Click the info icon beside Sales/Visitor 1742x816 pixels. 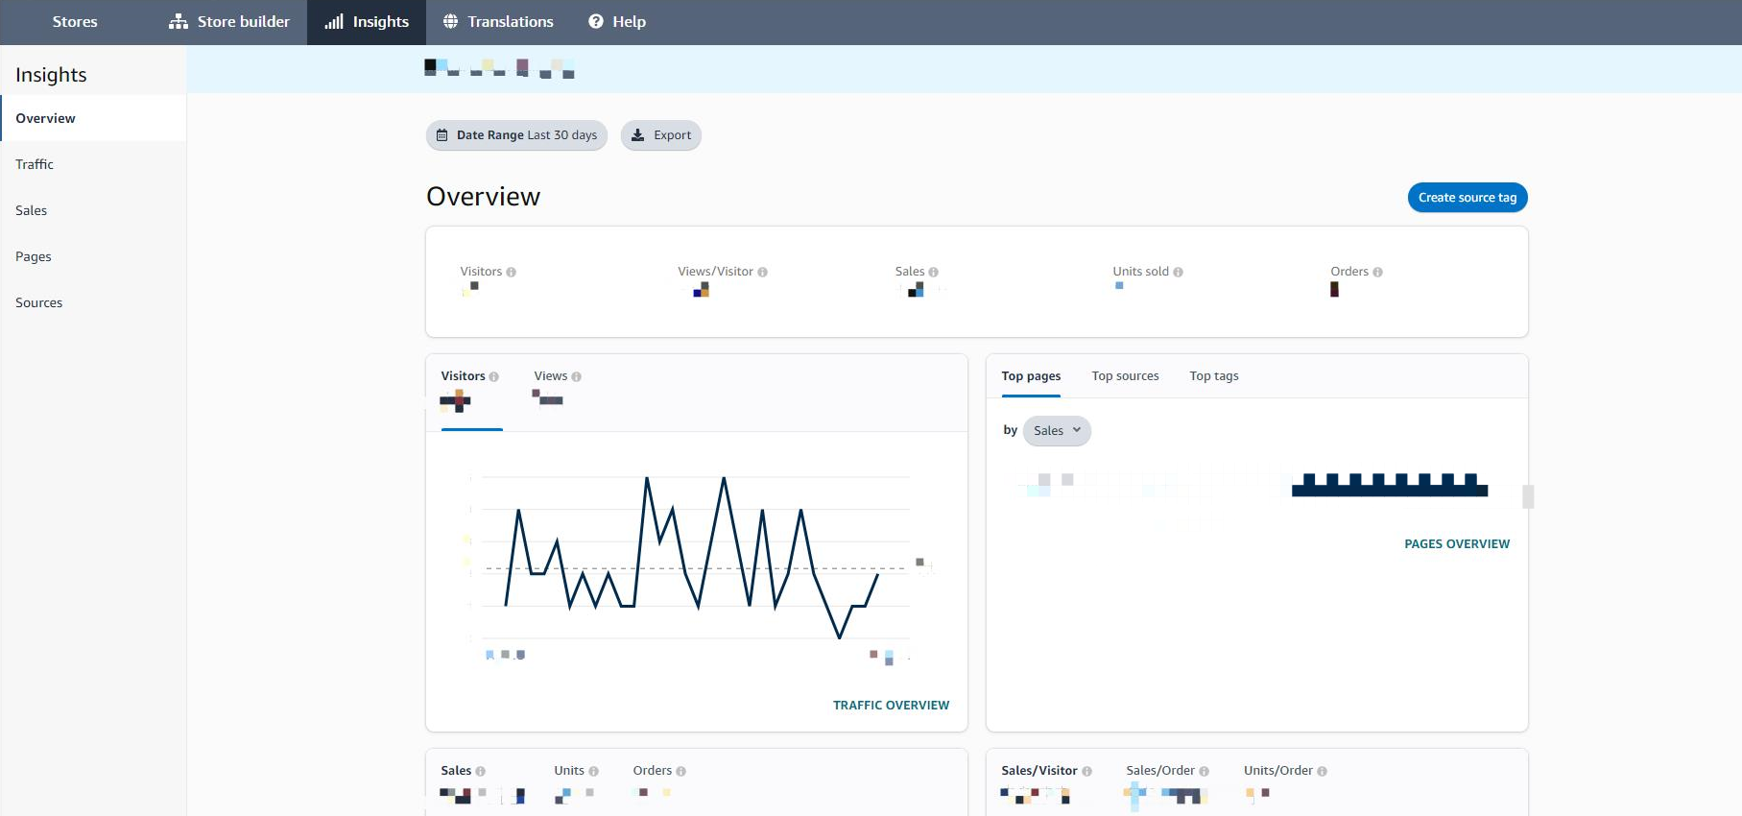coord(1087,772)
